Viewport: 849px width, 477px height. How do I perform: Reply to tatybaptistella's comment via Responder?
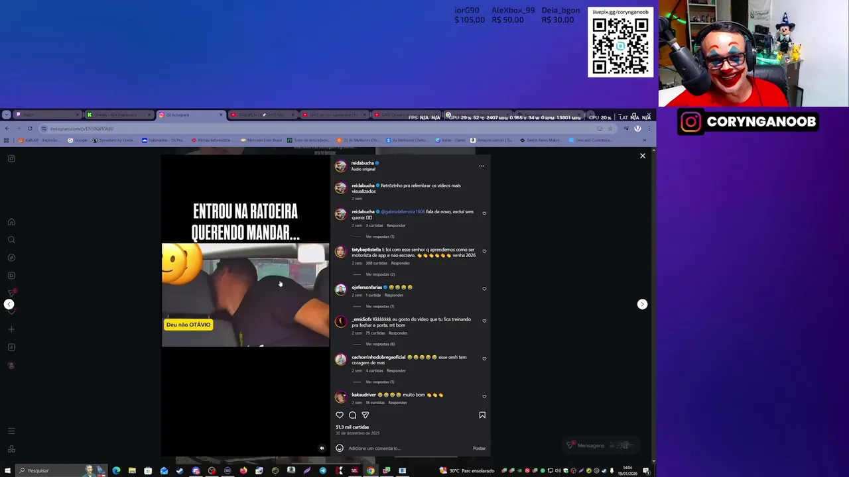[x=401, y=263]
